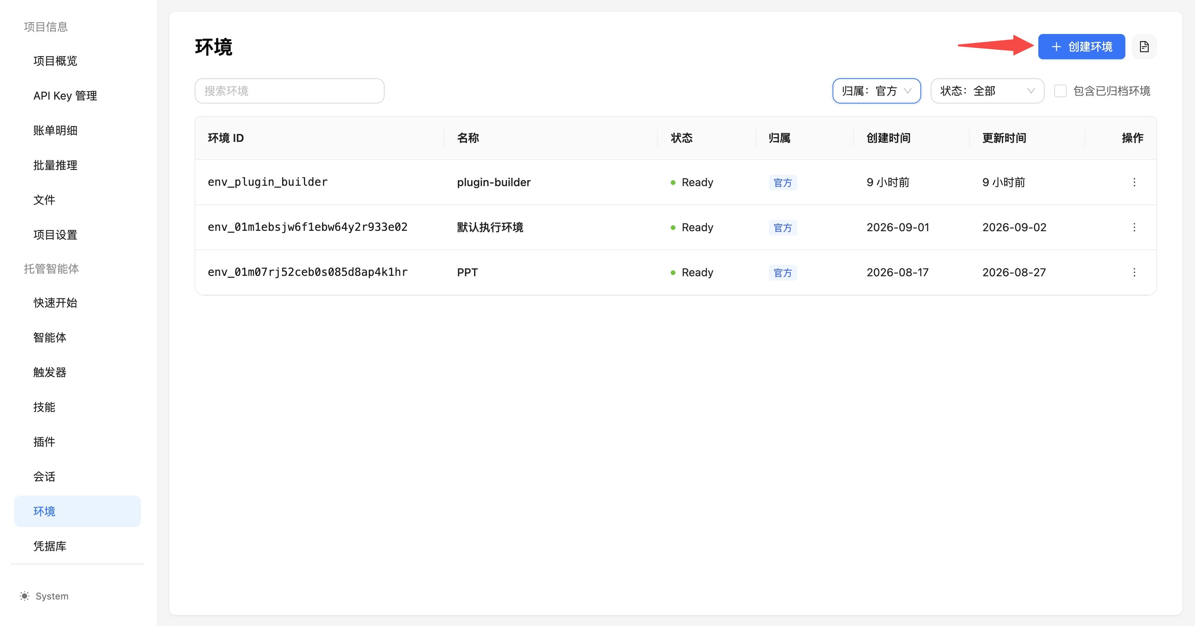Screen dimensions: 1195x626
Task: Open the documentation icon beside 创建环境
Action: coord(1144,47)
